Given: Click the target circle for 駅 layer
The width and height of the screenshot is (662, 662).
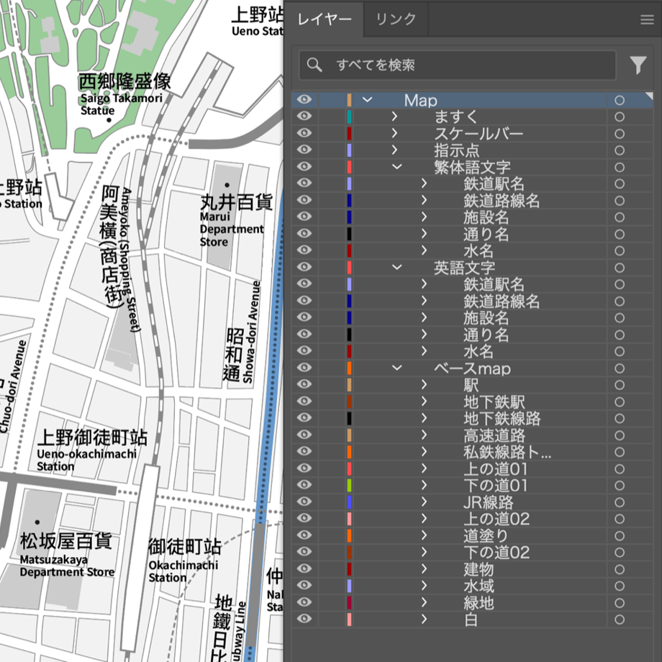Looking at the screenshot, I should (620, 385).
